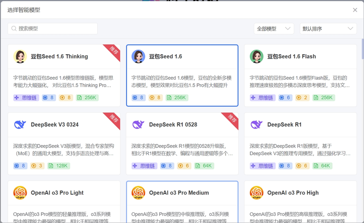Choose the DeepSeek R1 model title
The height and width of the screenshot is (223, 364).
tap(284, 125)
